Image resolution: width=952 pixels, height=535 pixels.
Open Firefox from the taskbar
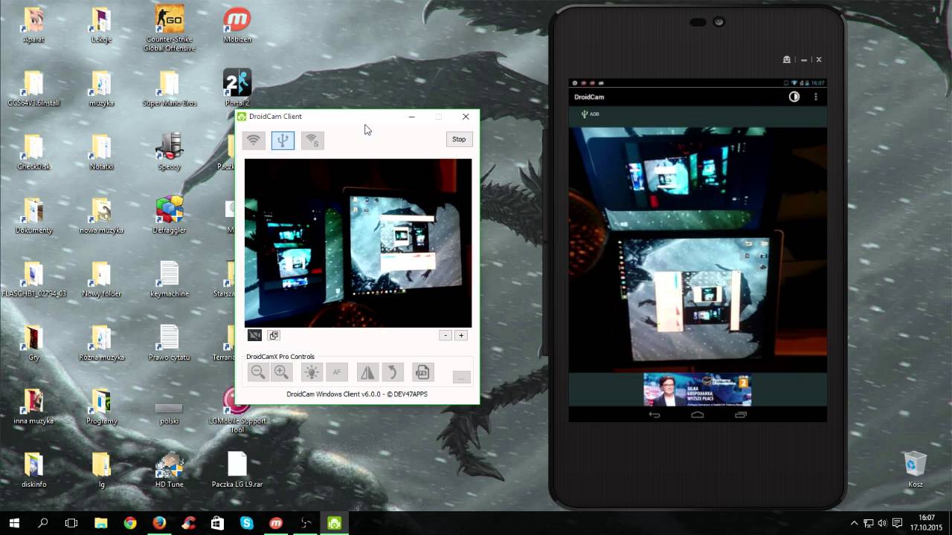[159, 523]
